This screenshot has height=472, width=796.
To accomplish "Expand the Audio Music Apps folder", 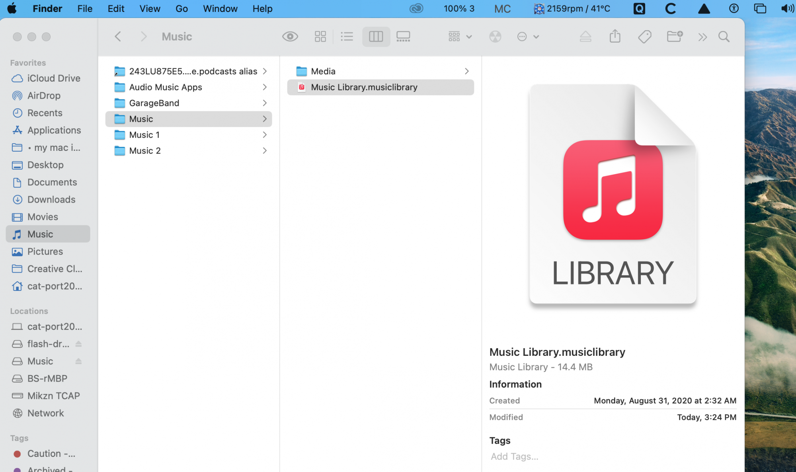I will (x=265, y=87).
